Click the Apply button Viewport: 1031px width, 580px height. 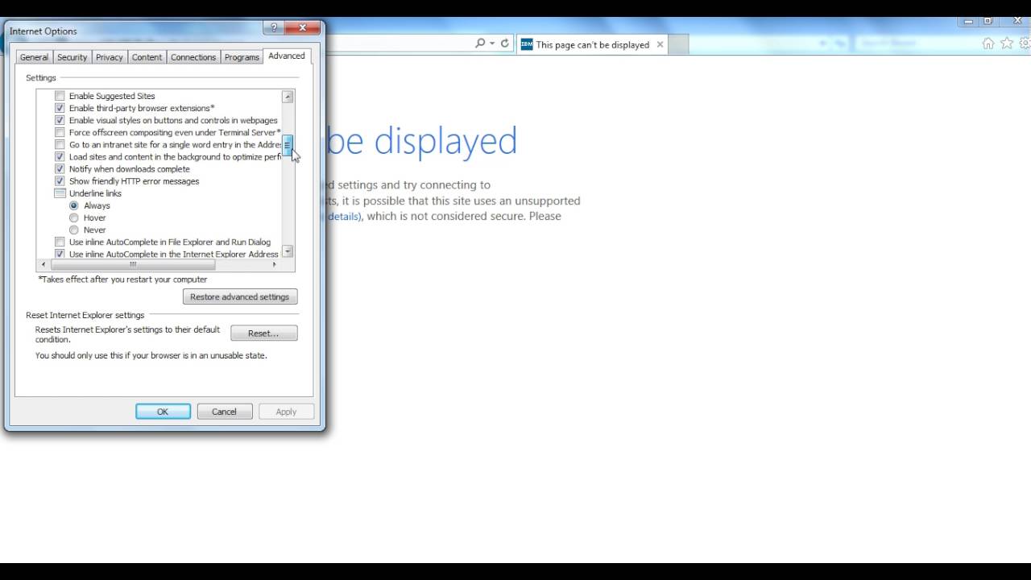(x=286, y=412)
